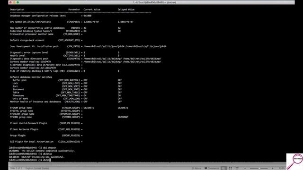The height and width of the screenshot is (170, 303).
Task: Click the slide count indicator in status bar
Action: 16,168
